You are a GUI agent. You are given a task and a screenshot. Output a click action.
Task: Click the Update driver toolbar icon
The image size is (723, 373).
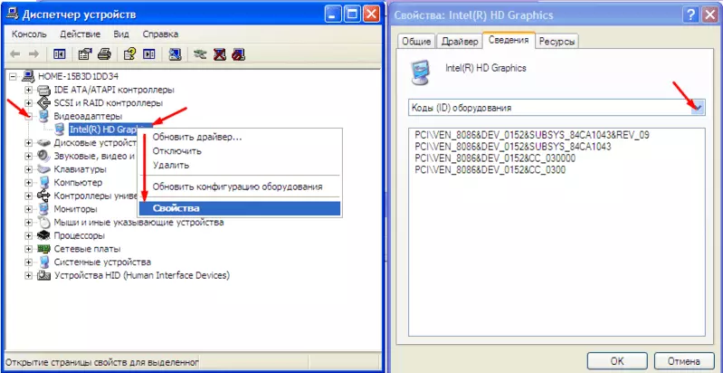(x=198, y=53)
